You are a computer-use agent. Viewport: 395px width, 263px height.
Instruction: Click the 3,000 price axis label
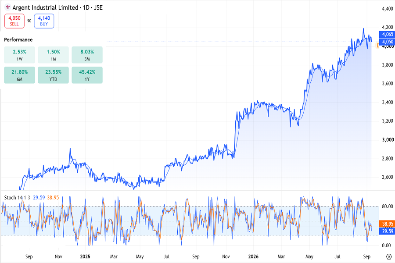point(388,140)
